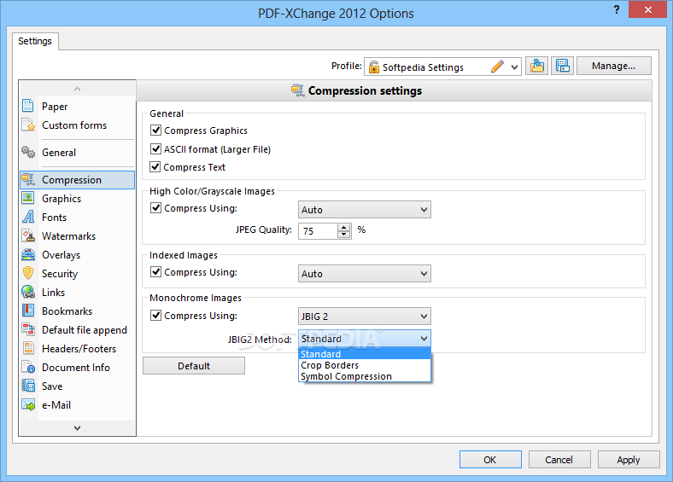
Task: Click the Save diskette icon in sidebar
Action: [x=28, y=386]
